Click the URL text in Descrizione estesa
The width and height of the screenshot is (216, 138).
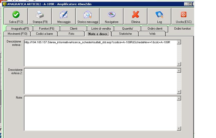click(x=97, y=42)
